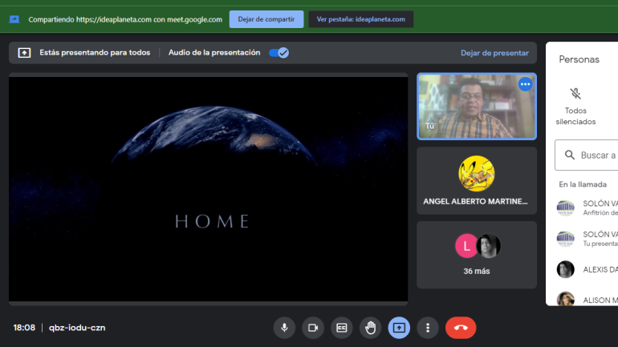Click the search magnifier icon in Personas panel
The image size is (618, 347).
tap(570, 155)
